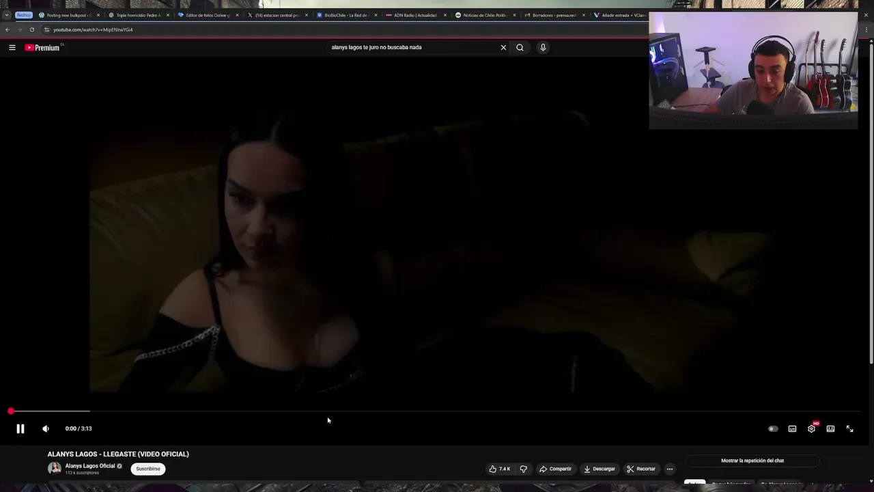Viewport: 874px width, 492px height.
Task: Click the youtube.com address bar URL
Action: point(93,29)
